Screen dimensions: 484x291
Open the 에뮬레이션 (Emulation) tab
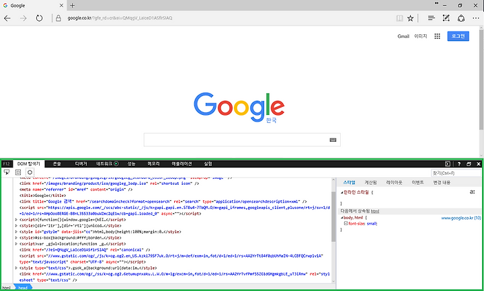(182, 164)
